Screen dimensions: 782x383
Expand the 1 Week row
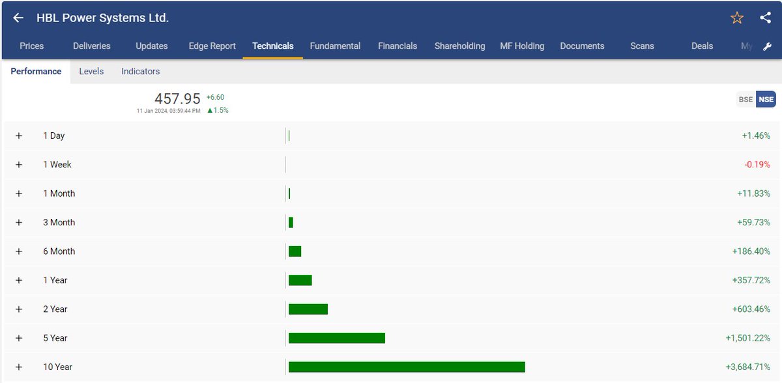[x=19, y=165]
